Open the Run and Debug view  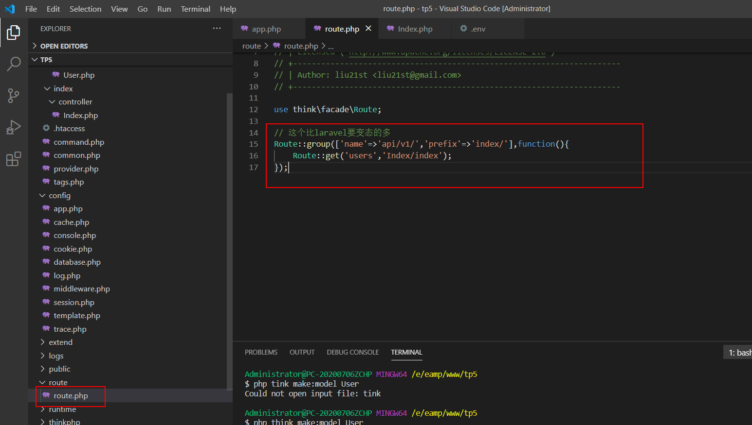pos(14,127)
